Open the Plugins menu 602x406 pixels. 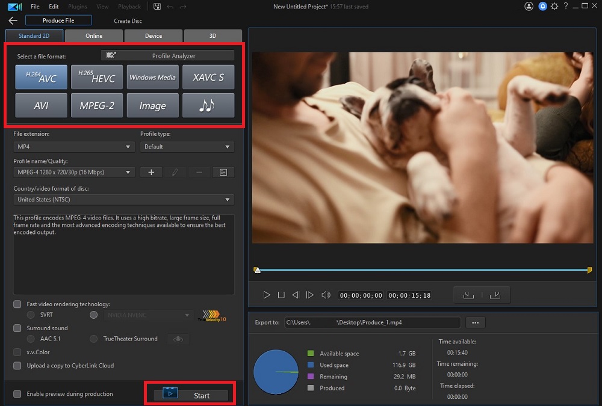point(77,6)
